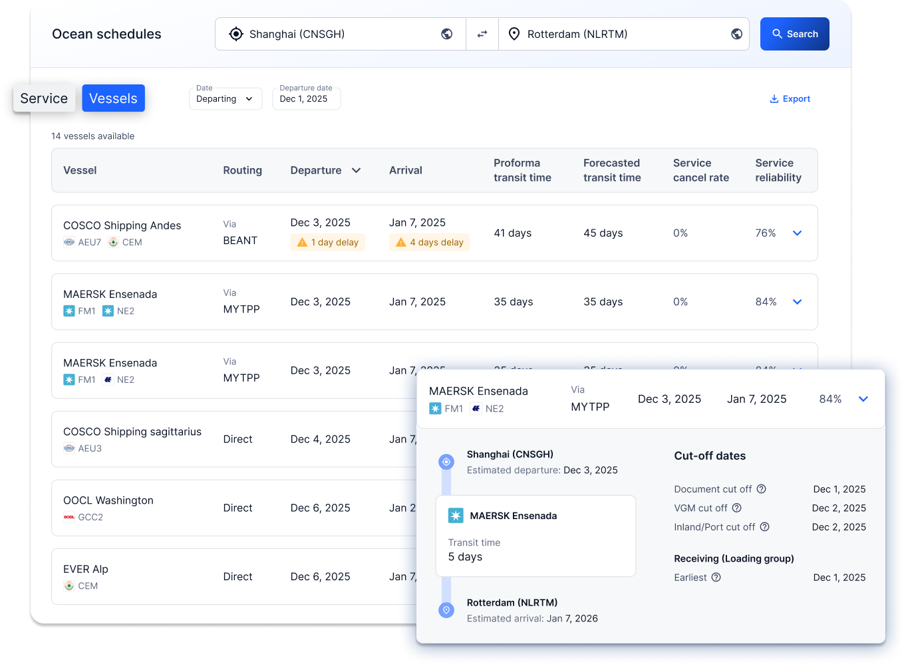The width and height of the screenshot is (906, 666).
Task: Click the help icon next to Earliest
Action: pos(716,578)
